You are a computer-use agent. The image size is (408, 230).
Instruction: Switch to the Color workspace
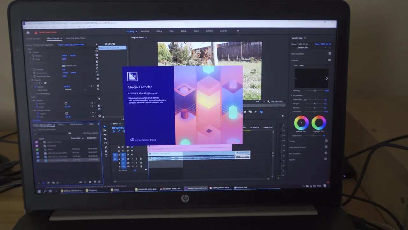[x=171, y=31]
